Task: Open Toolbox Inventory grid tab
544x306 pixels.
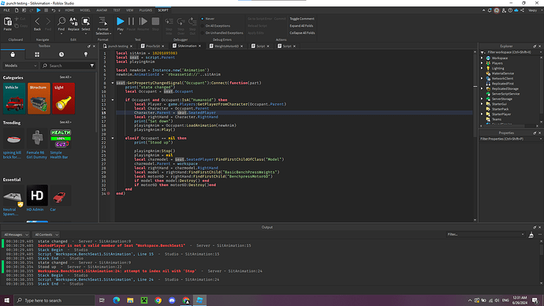Action: click(37, 54)
